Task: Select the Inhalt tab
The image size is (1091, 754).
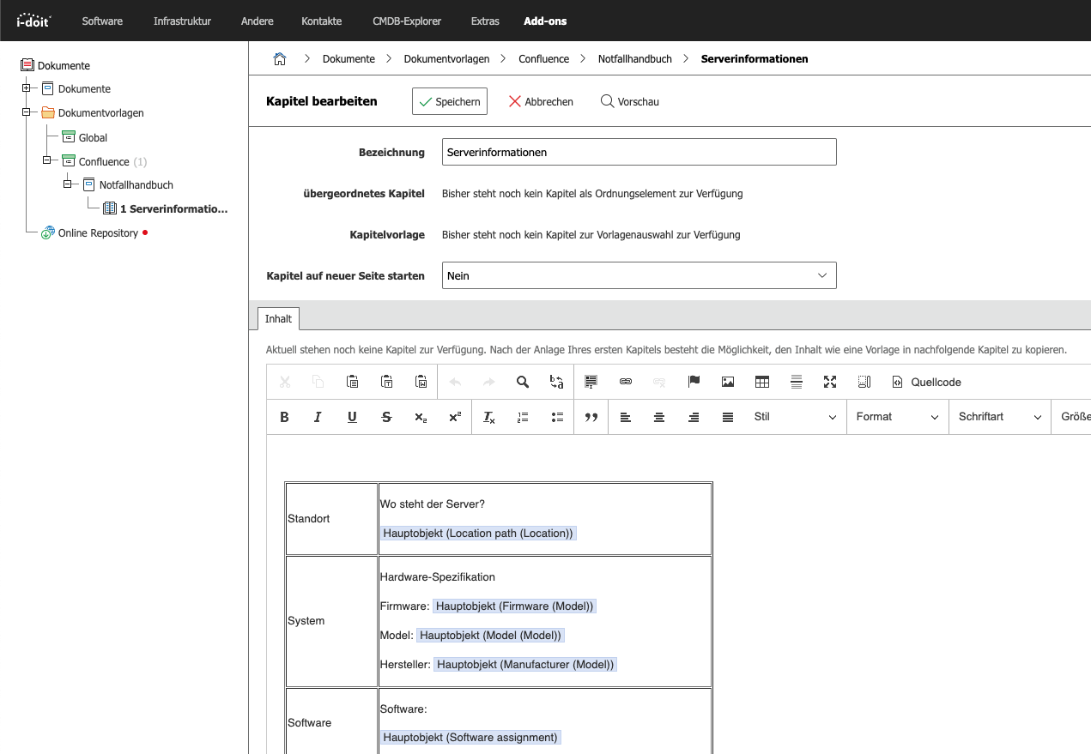Action: pos(278,318)
